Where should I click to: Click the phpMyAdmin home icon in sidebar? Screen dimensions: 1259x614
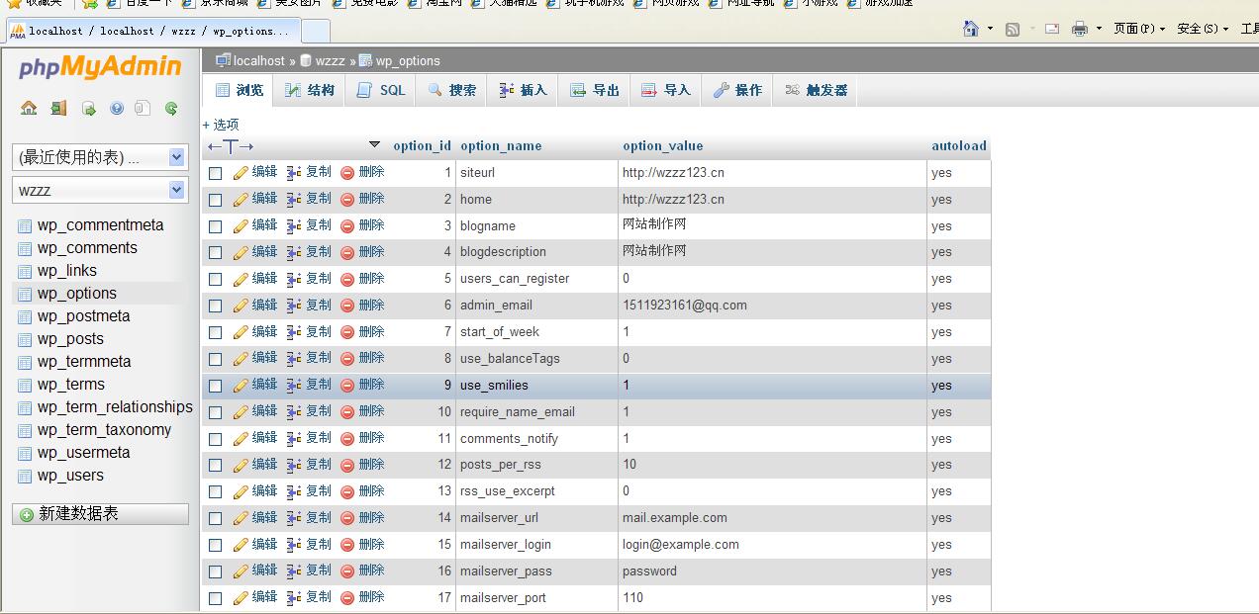tap(29, 108)
